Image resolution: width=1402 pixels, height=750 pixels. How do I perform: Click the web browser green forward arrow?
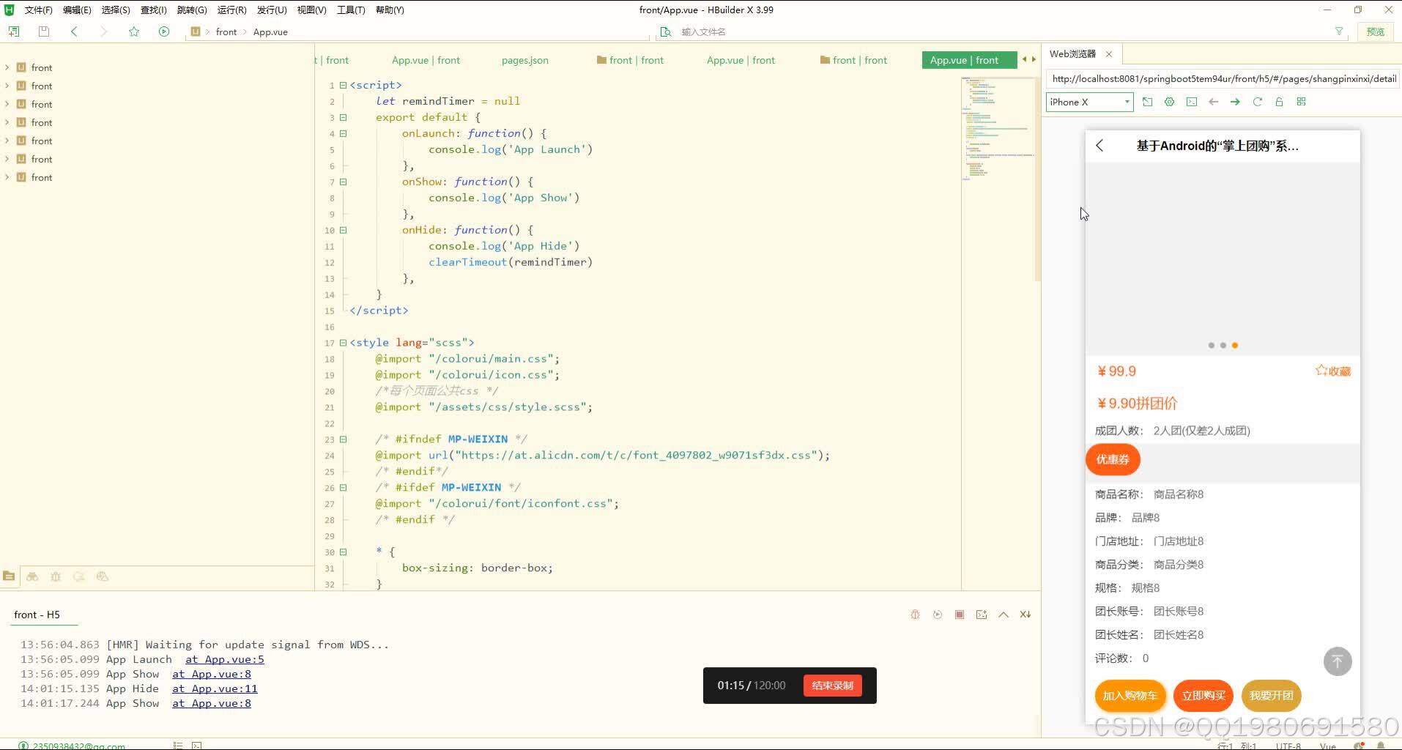(x=1235, y=102)
